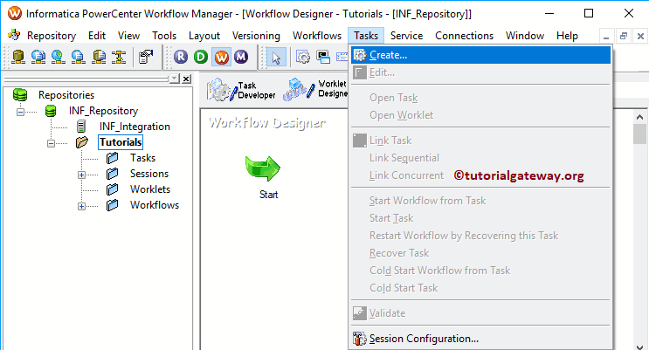Click the INF_Repository green database icon
Image resolution: width=649 pixels, height=350 pixels.
pyautogui.click(x=51, y=111)
